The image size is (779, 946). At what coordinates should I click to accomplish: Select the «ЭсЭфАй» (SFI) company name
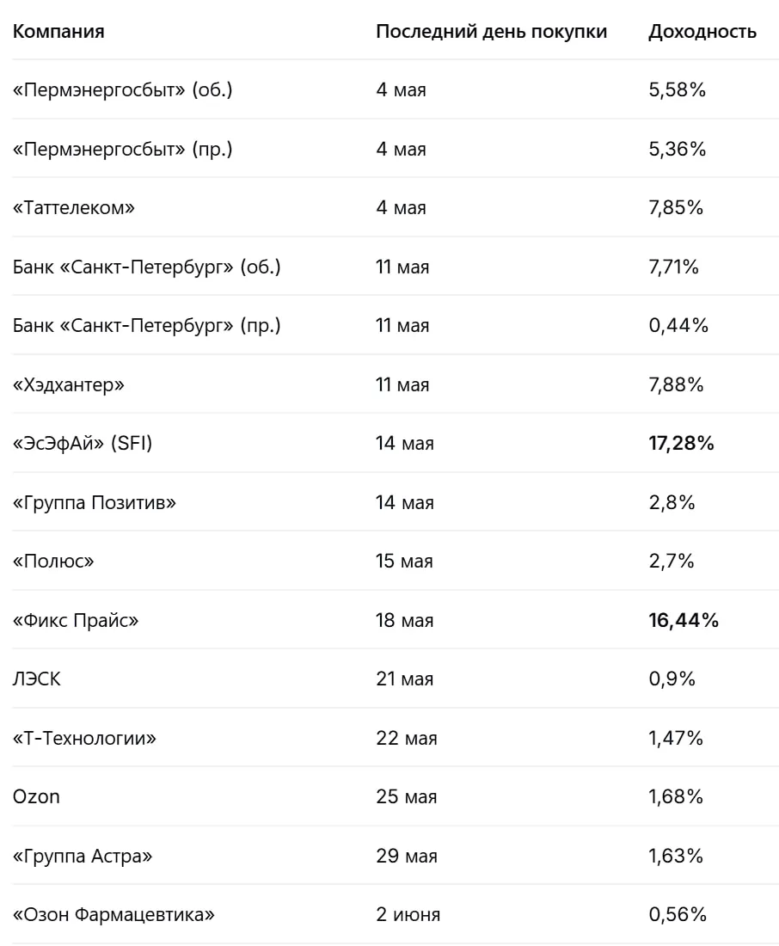click(x=83, y=444)
